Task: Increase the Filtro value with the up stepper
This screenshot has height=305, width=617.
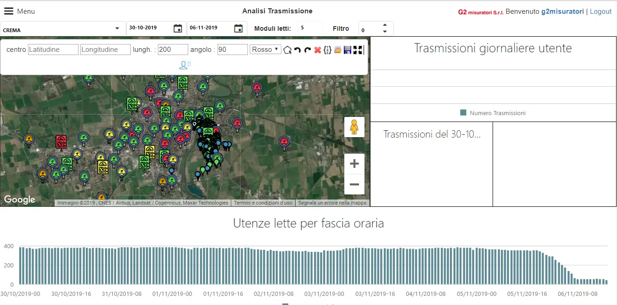Action: (x=385, y=25)
